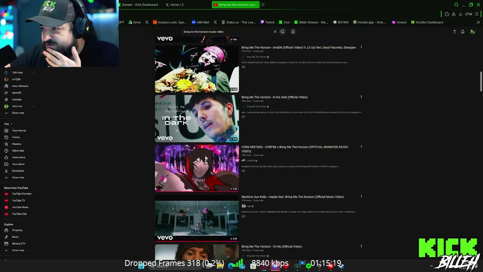The height and width of the screenshot is (272, 483).
Task: Open the Shopping explore category
Action: click(x=17, y=230)
